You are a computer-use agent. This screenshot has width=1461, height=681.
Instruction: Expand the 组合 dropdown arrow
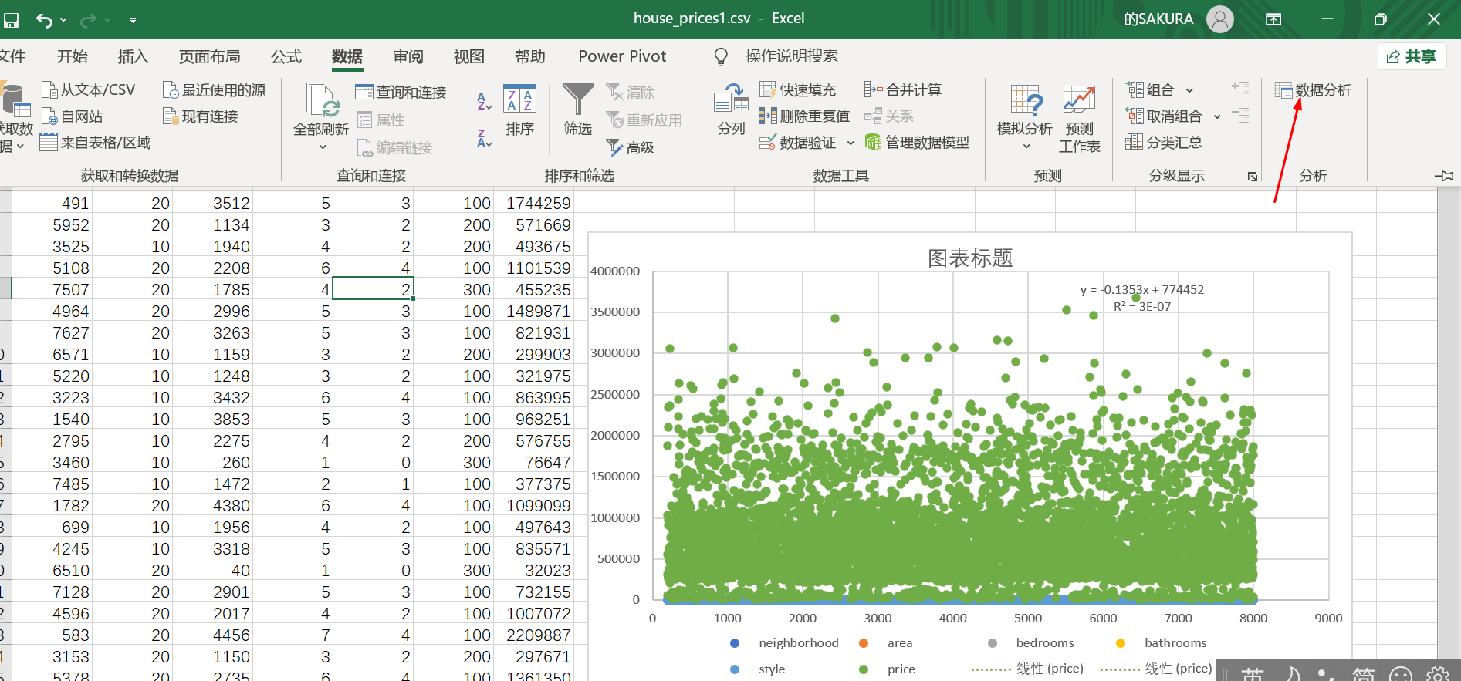coord(1189,91)
